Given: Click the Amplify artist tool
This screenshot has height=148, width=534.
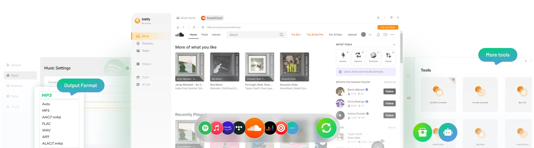Looking at the screenshot, I should click(343, 57).
